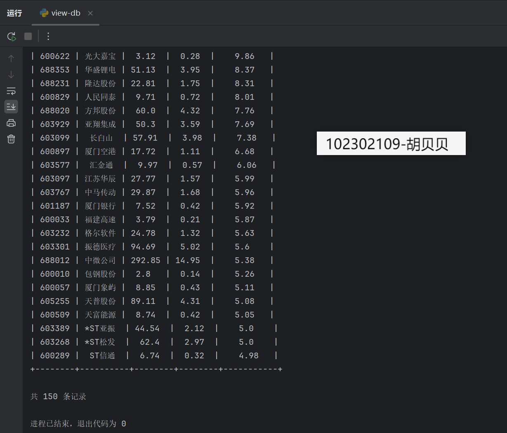Select stock code 600897
The image size is (507, 433).
pos(55,151)
